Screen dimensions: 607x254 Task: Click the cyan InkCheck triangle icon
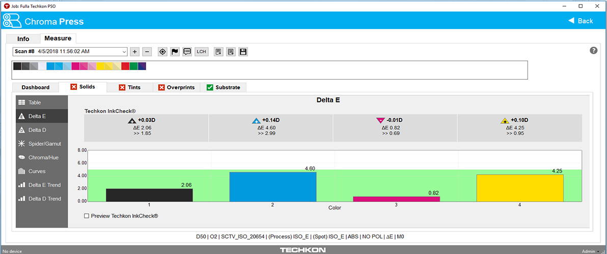(x=256, y=120)
